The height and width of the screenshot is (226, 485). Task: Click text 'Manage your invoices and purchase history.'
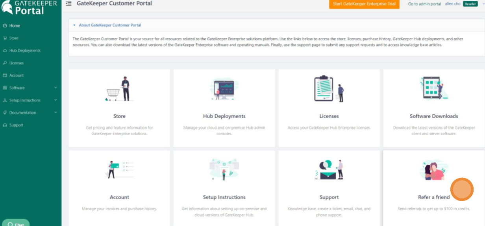pos(119,209)
